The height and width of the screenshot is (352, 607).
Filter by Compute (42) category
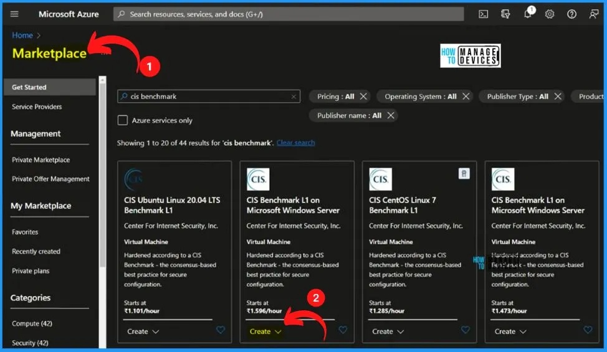click(x=32, y=323)
